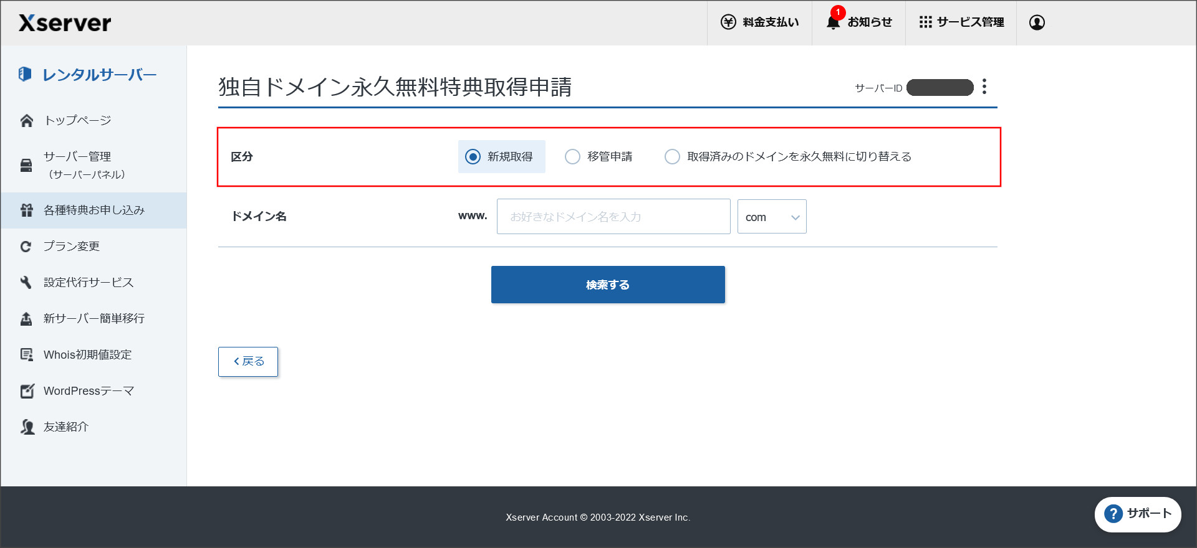Click the refresh icon beside プラン変更
1197x548 pixels.
(26, 247)
